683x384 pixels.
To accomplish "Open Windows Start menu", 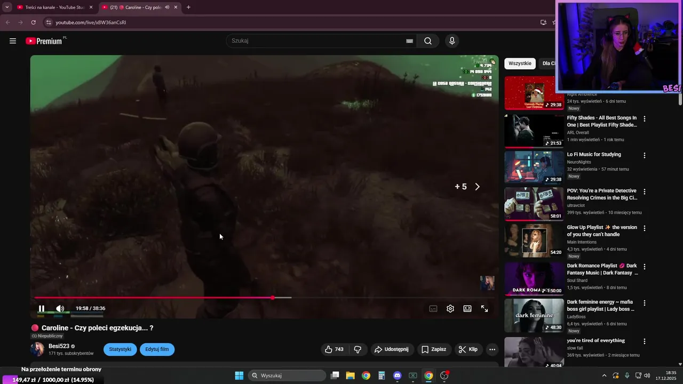I will coord(239,375).
